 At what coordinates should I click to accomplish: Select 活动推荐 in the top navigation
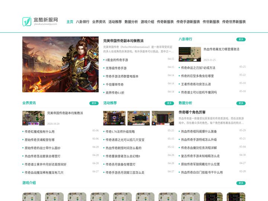115,22
